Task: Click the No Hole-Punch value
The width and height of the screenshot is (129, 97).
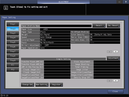Action: [x=55, y=43]
